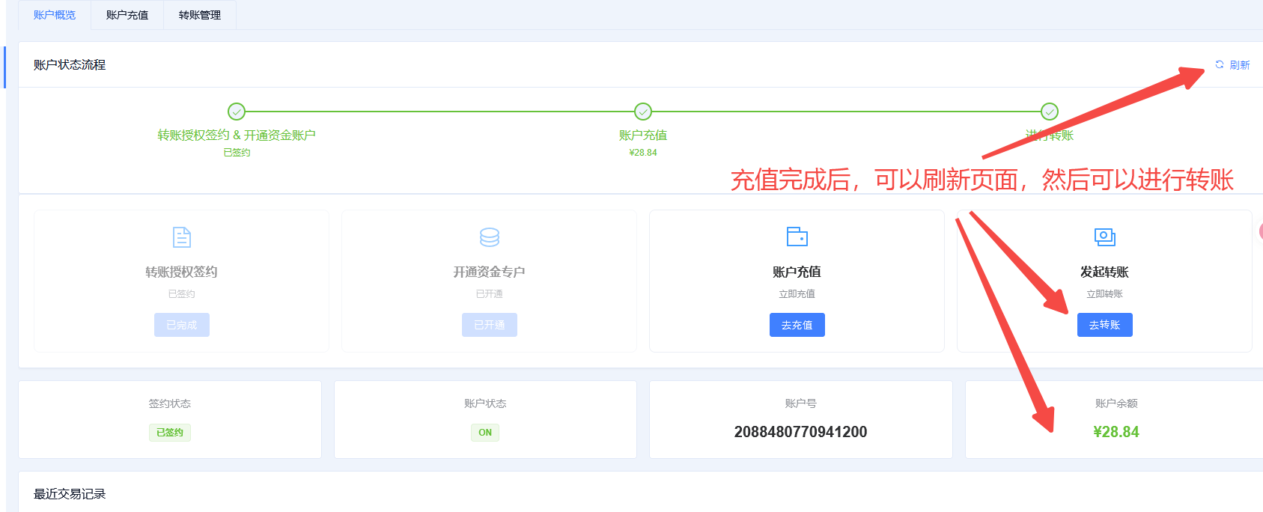Switch to the 账户概览 tab
1263x512 pixels.
click(55, 15)
